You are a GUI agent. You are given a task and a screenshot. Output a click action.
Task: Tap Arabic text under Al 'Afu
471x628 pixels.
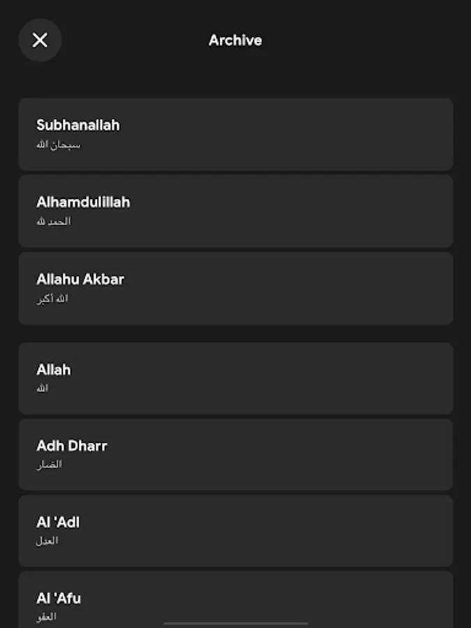tap(47, 617)
